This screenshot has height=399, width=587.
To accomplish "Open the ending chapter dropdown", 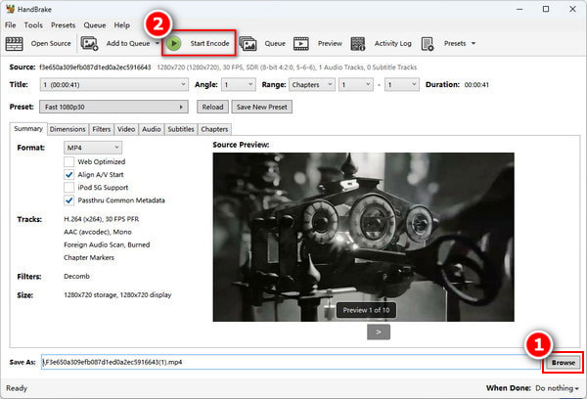I will point(402,84).
